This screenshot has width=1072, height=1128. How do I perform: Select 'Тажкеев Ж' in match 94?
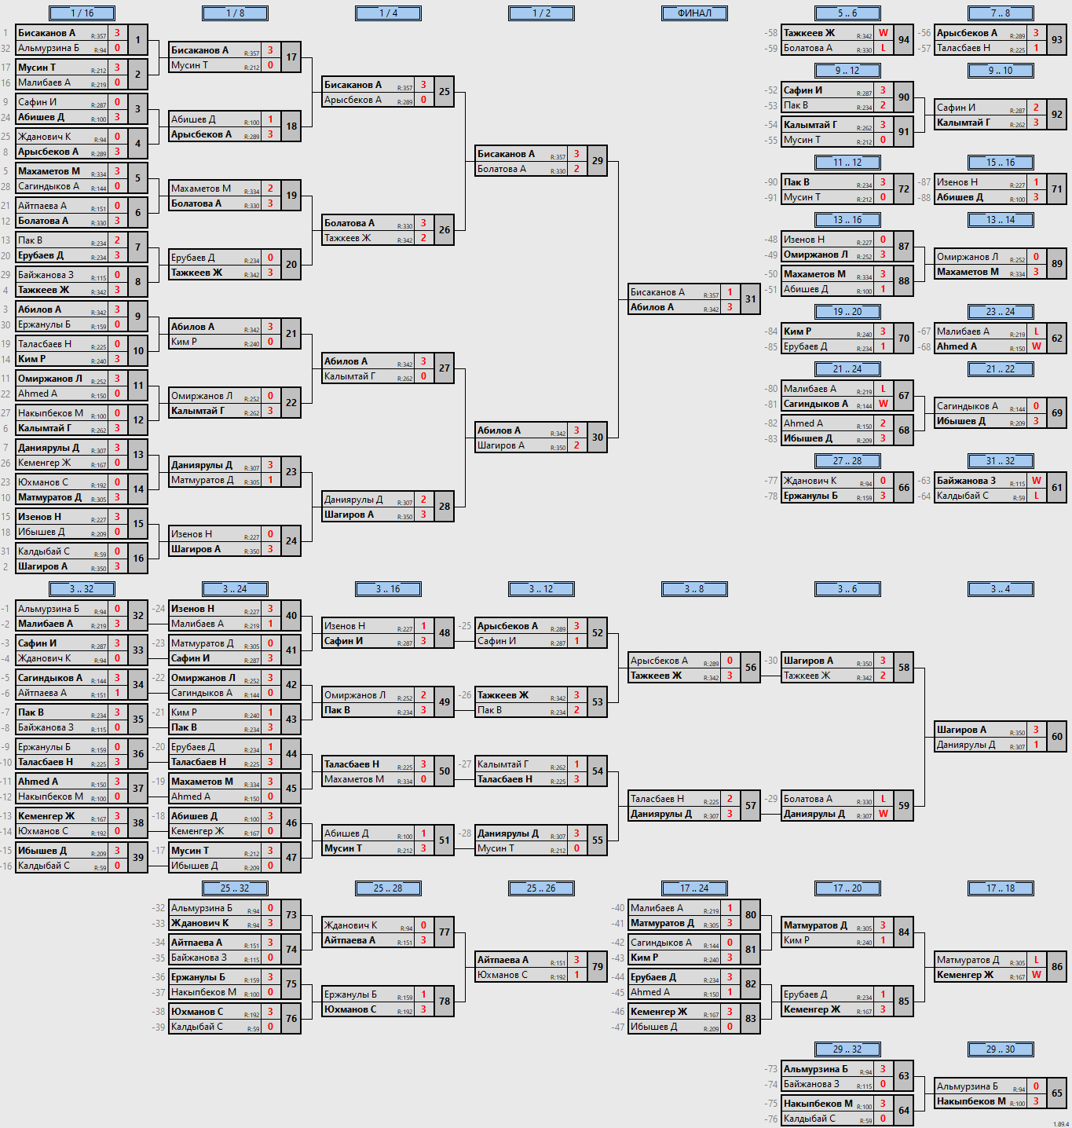809,33
